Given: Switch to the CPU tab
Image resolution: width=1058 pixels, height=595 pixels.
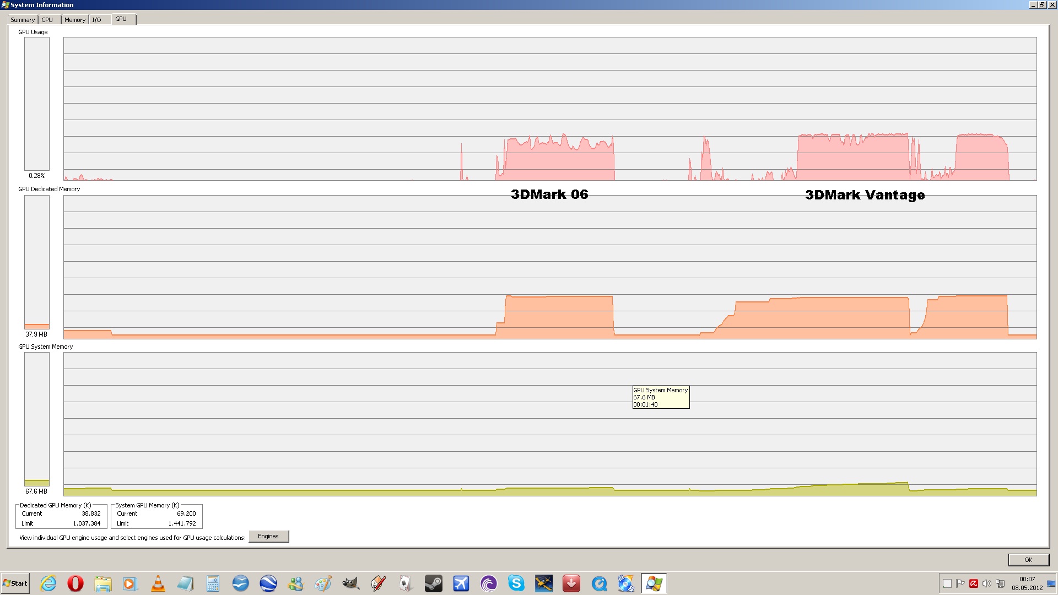Looking at the screenshot, I should 47,20.
